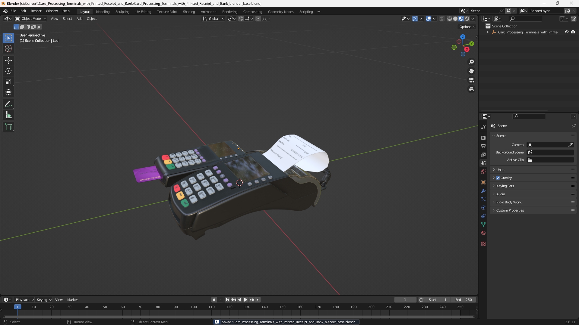579x325 pixels.
Task: Click the zoom viewport magnifier icon
Action: (471, 62)
